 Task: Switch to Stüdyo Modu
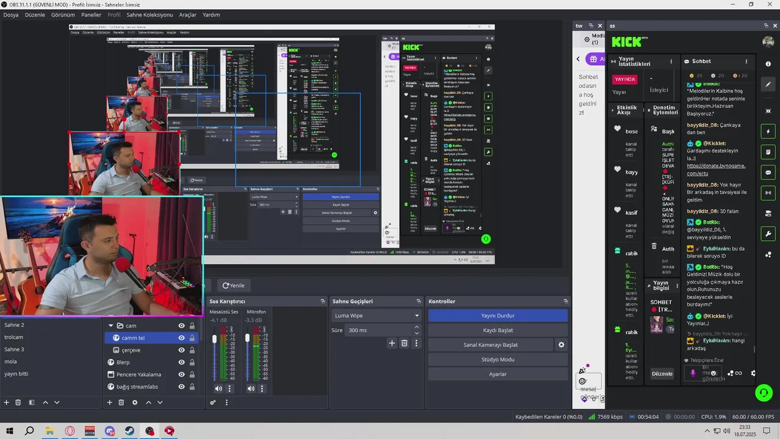498,360
